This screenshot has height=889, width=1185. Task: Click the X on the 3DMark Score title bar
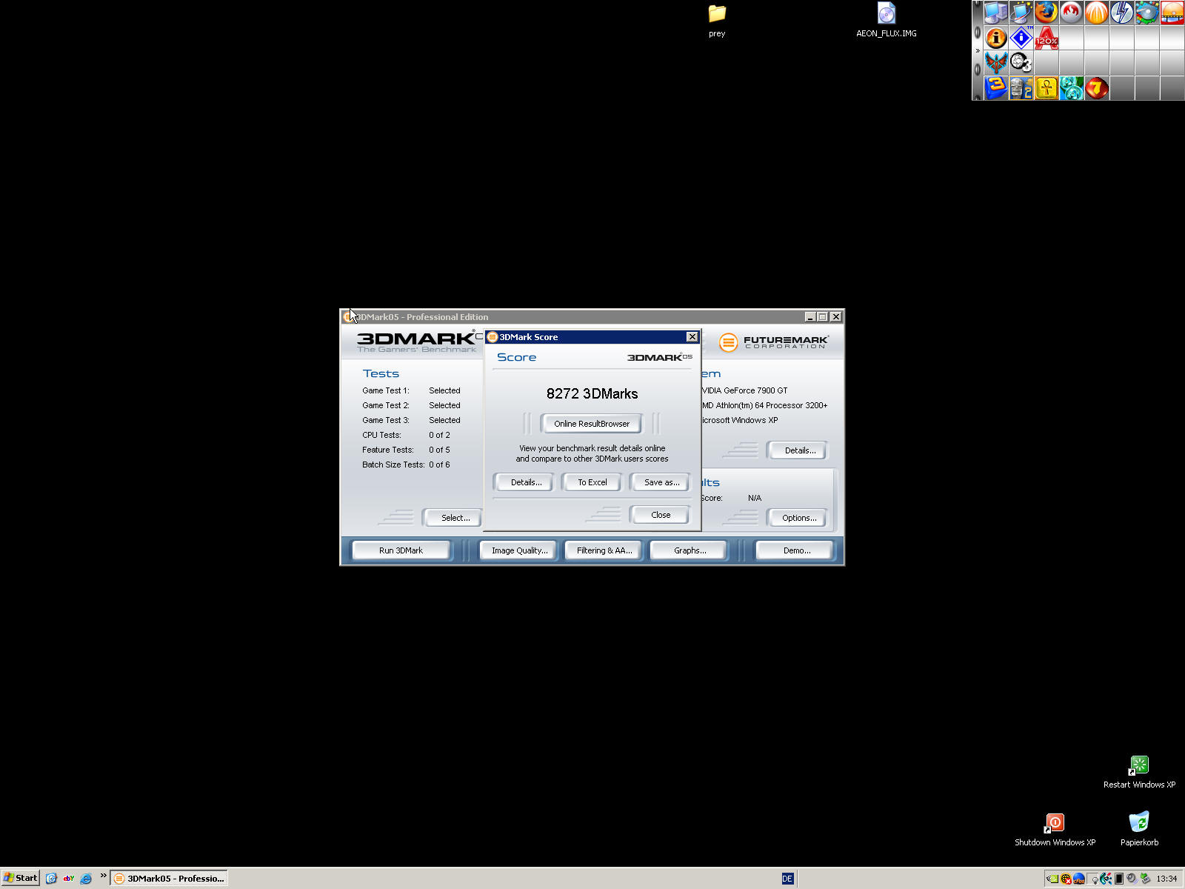692,337
